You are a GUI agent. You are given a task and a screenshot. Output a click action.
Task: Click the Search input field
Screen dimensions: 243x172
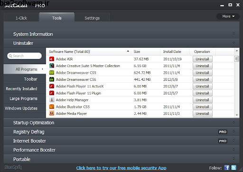tap(24, 56)
